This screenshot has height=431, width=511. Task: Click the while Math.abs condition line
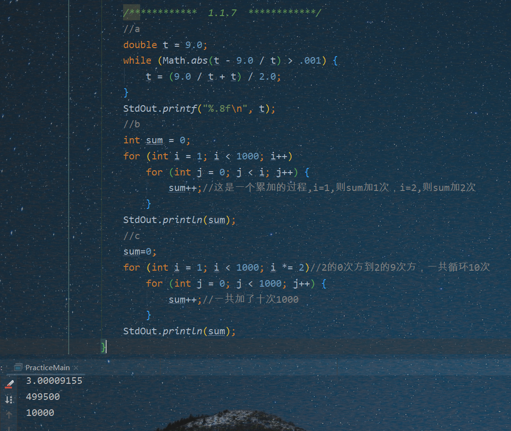click(x=230, y=60)
